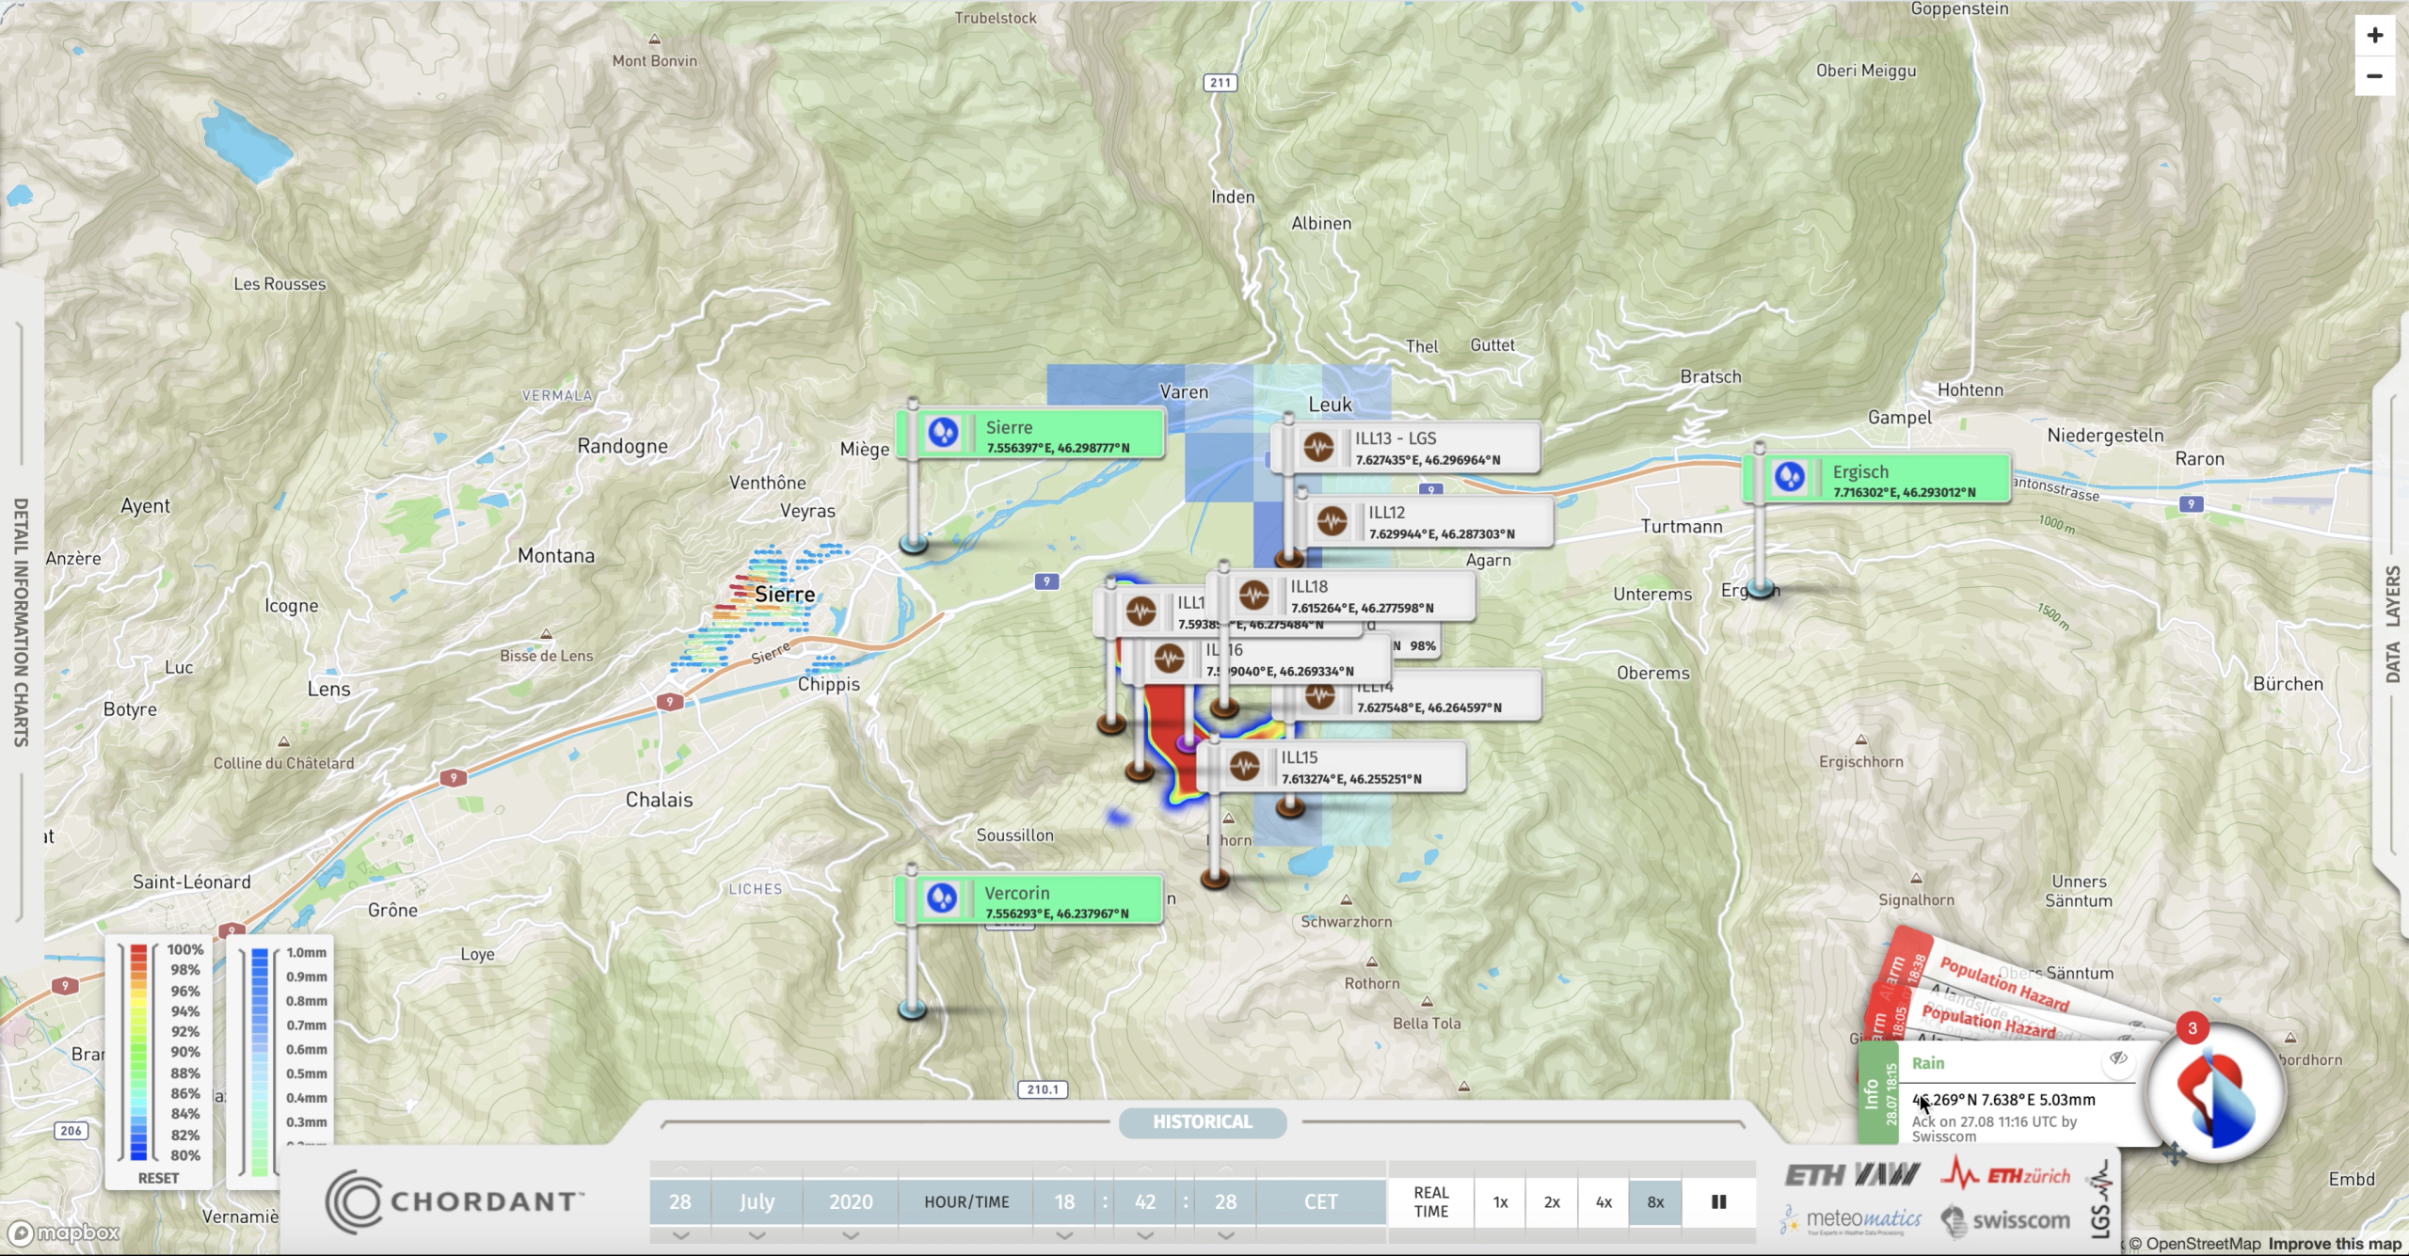
Task: Select the ILL13 - LGS seismic sensor icon
Action: [1318, 447]
